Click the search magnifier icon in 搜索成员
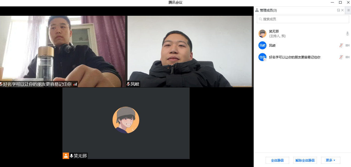This screenshot has height=167, width=351. coord(261,19)
